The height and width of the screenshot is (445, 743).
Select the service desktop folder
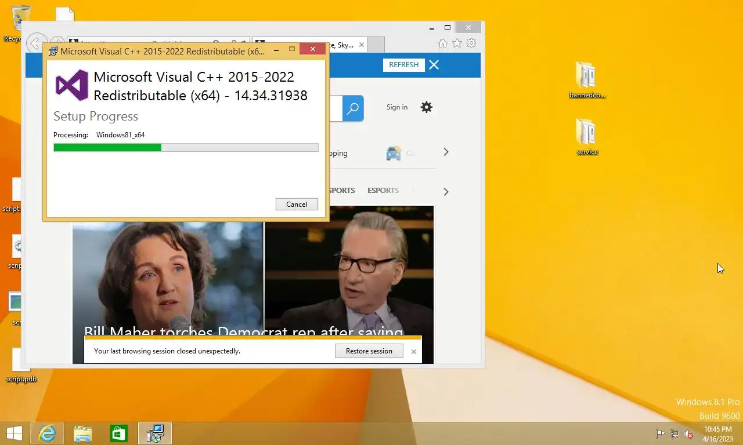pos(587,137)
